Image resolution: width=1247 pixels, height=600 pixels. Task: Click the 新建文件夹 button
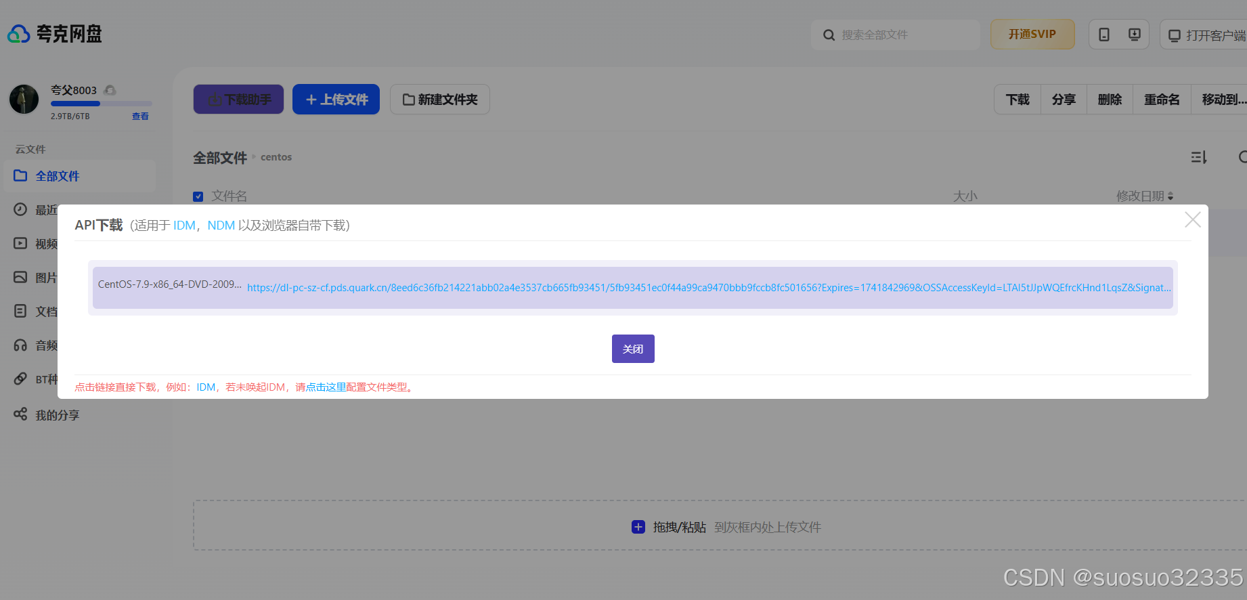(x=440, y=100)
